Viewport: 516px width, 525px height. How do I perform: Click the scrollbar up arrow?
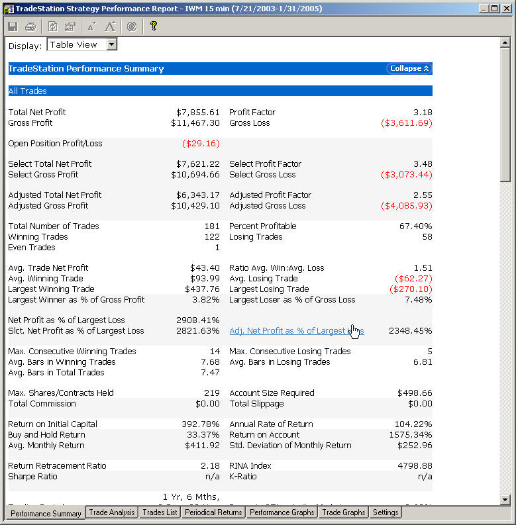[x=505, y=42]
